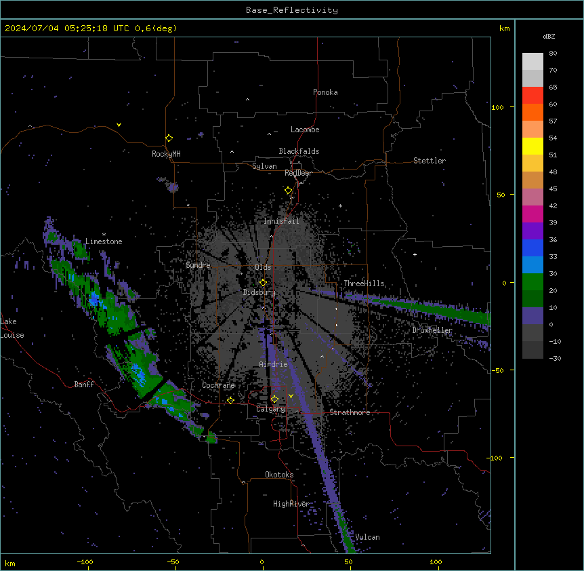Screen dimensions: 584x571
Task: Click the HighRiver label
Action: pos(291,504)
